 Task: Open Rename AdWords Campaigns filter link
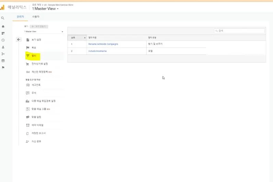tap(103, 44)
